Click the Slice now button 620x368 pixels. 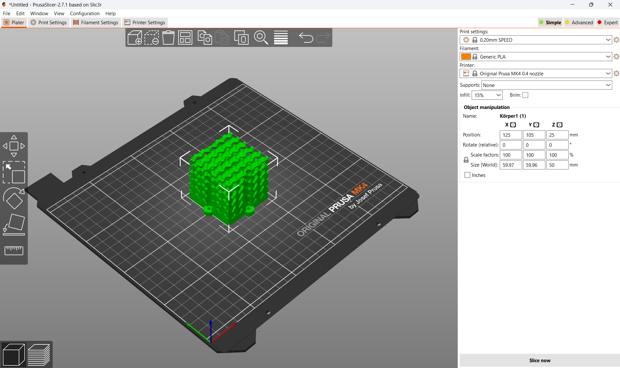pyautogui.click(x=540, y=360)
